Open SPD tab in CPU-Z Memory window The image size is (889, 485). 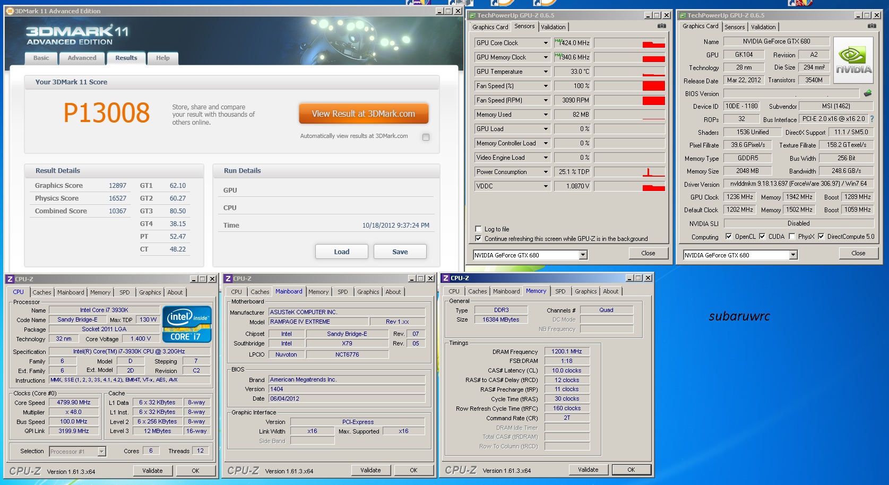560,291
